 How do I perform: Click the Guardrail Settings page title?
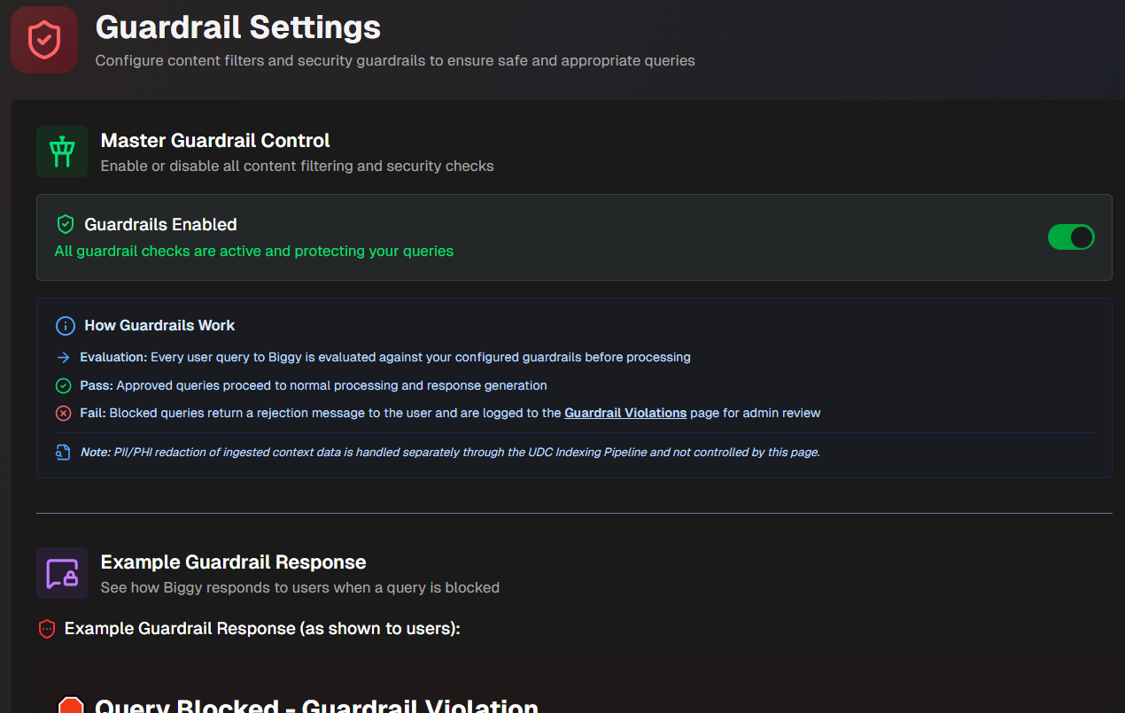pos(237,27)
